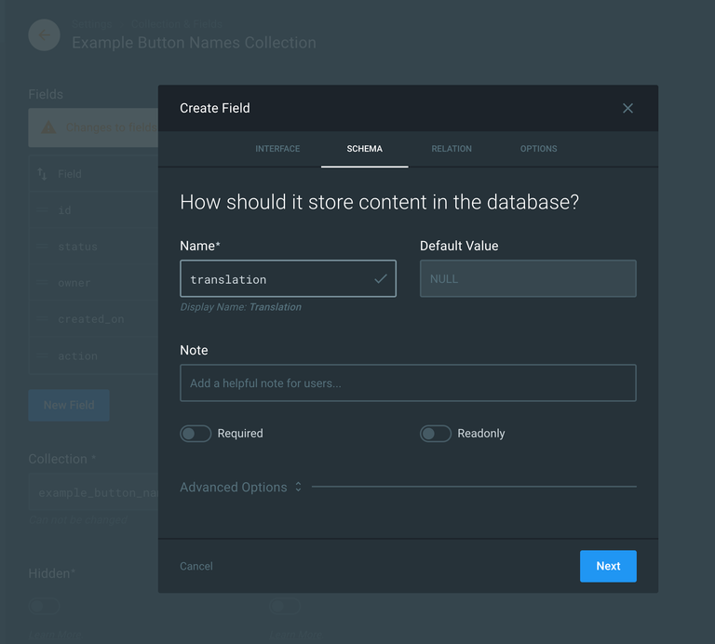
Task: Enable the Readonly toggle
Action: 436,434
